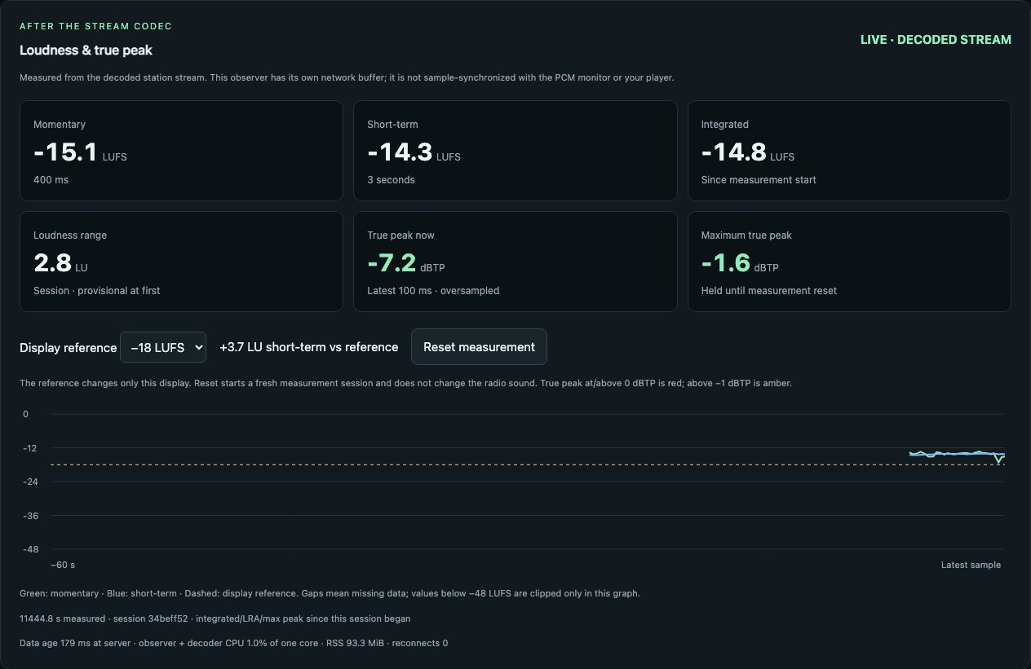Click the 'Latest sample' axis label

pyautogui.click(x=971, y=565)
